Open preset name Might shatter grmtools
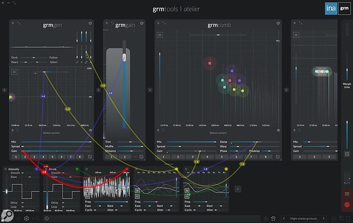This screenshot has width=353, height=223. click(x=303, y=218)
